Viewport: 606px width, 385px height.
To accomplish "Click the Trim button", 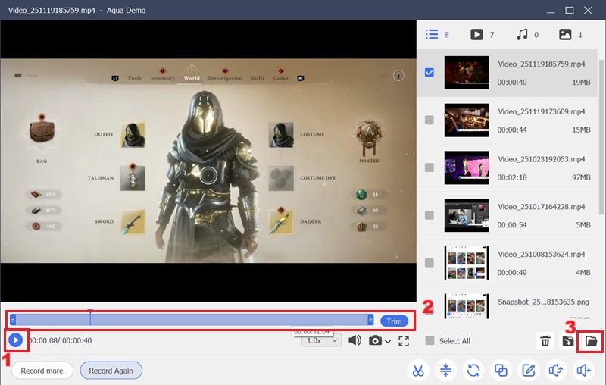I will coord(394,321).
